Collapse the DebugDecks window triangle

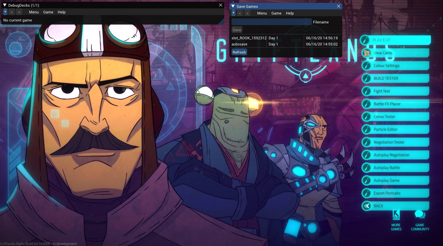pos(5,5)
